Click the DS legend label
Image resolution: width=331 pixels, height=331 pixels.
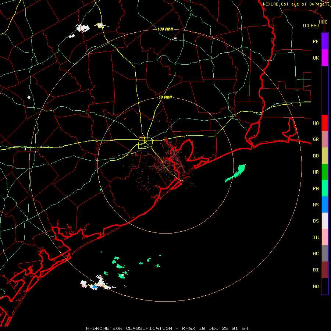point(316,221)
